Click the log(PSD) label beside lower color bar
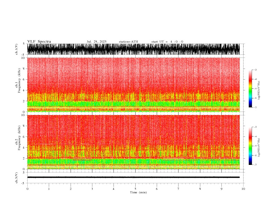 tap(259, 148)
